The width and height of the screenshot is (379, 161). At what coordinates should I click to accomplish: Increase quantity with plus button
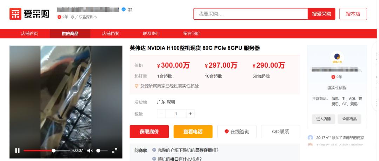pyautogui.click(x=191, y=114)
